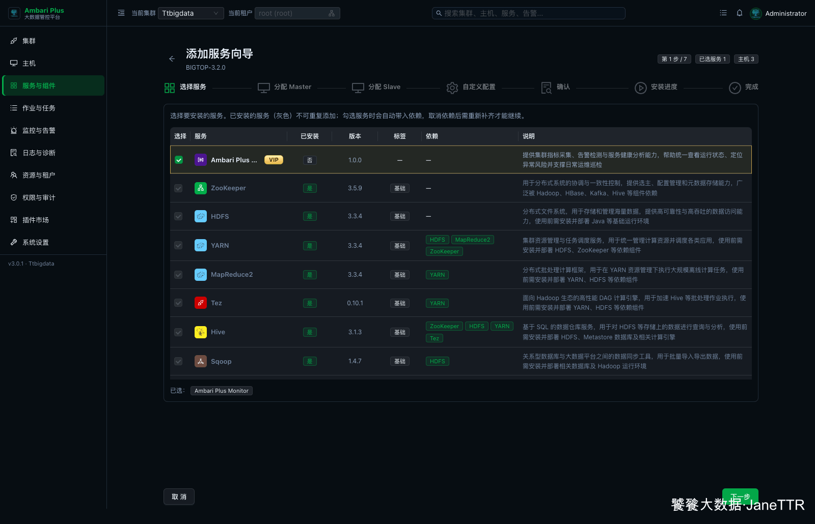Toggle the MapReduce2 row checkbox
Screen dimensions: 815x524
coord(178,275)
